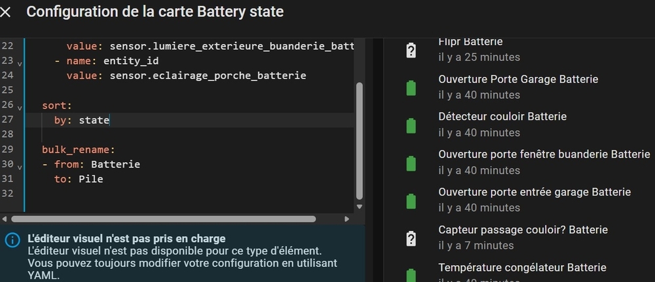Click the Flipr Batterie unknown battery icon

[x=411, y=50]
